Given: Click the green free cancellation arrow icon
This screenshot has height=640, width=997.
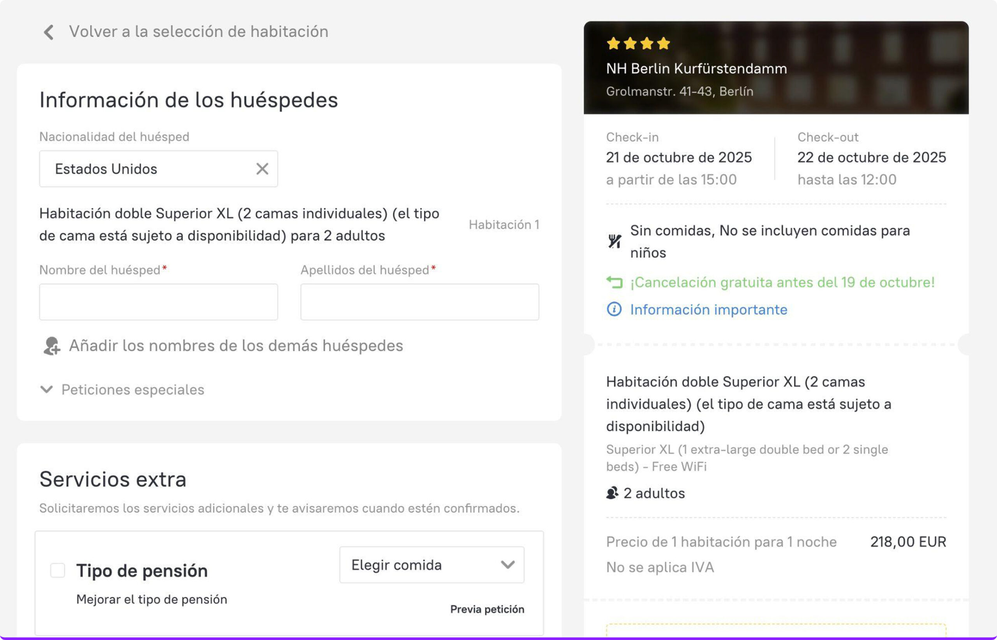Looking at the screenshot, I should tap(614, 282).
